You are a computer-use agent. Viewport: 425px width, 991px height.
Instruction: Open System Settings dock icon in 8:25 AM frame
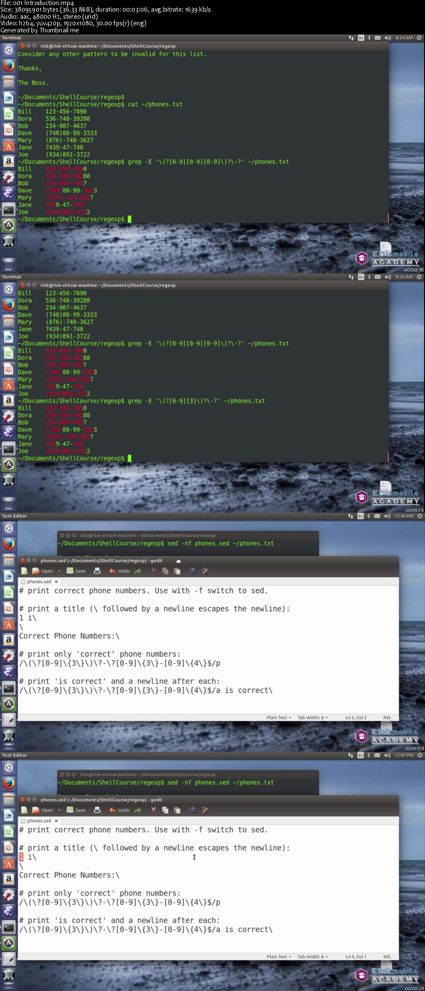click(x=9, y=416)
